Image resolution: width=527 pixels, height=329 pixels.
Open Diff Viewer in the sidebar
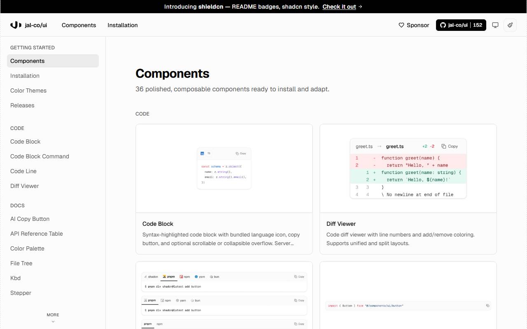(x=53, y=186)
